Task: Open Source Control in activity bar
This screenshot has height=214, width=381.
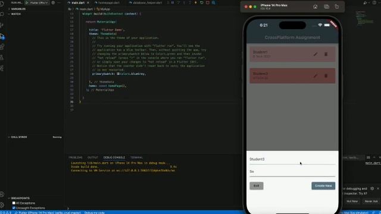Action: point(2,25)
